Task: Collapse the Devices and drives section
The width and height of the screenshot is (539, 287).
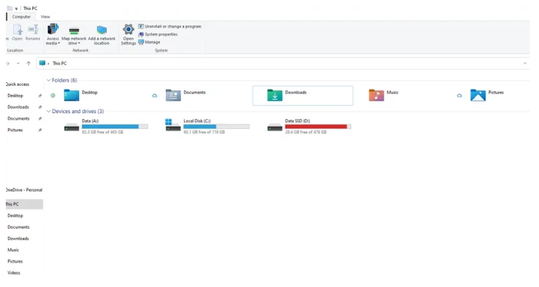Action: click(x=48, y=112)
